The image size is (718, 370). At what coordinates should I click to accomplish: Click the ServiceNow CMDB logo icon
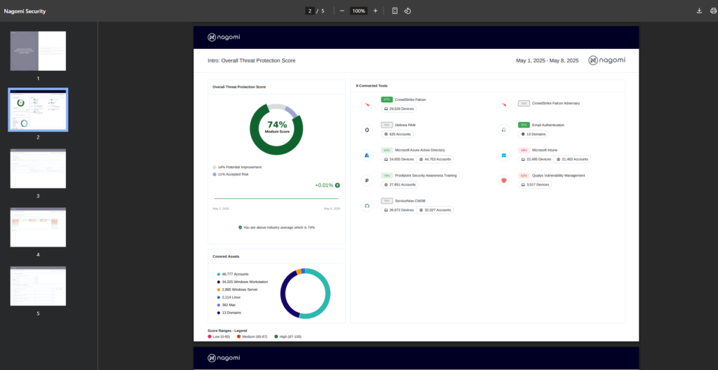coord(367,206)
